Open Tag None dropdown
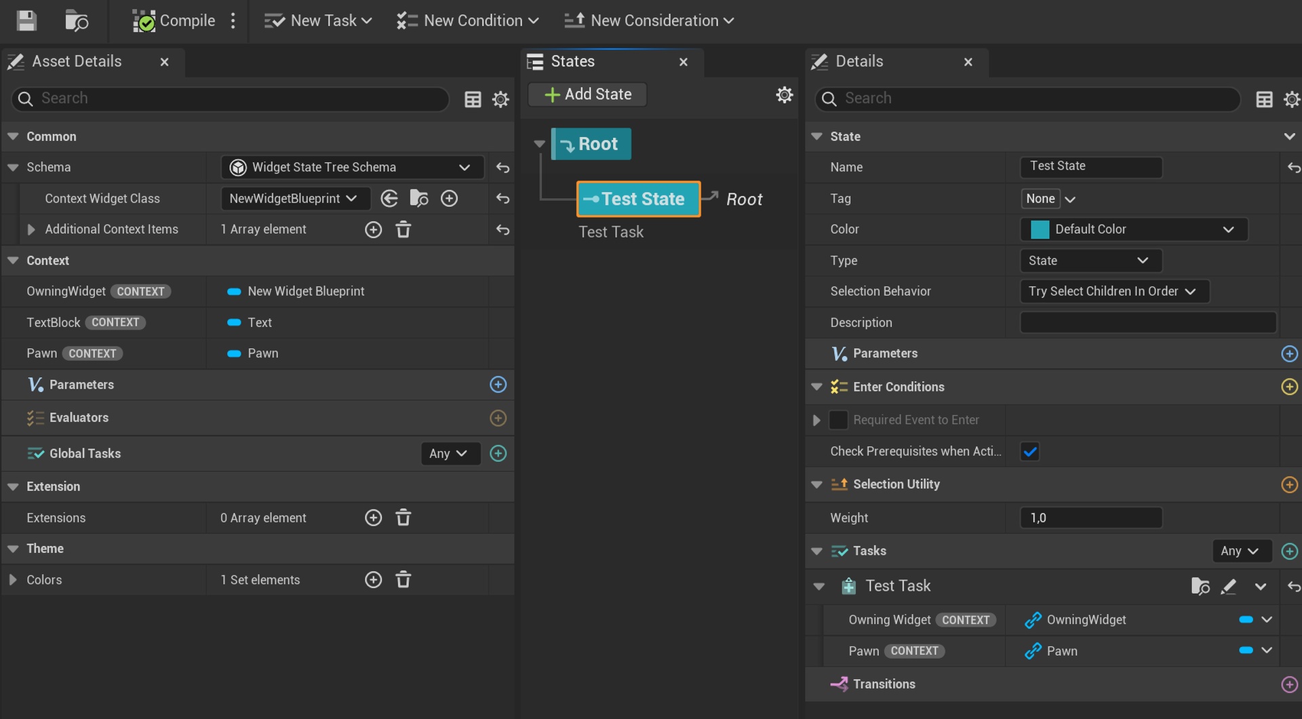 click(x=1048, y=199)
